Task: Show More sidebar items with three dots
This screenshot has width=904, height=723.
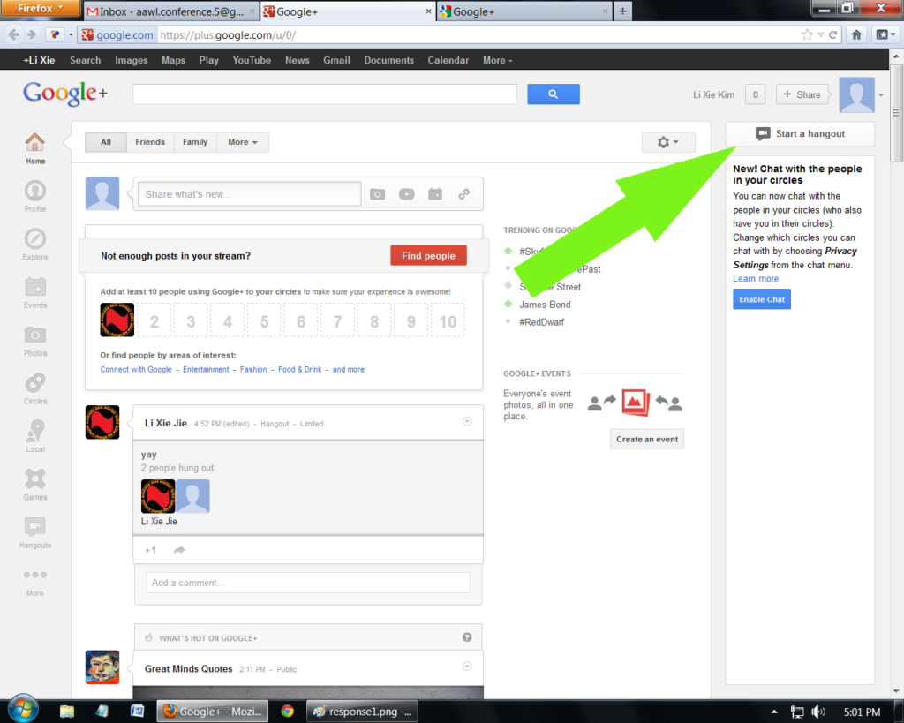Action: [35, 575]
